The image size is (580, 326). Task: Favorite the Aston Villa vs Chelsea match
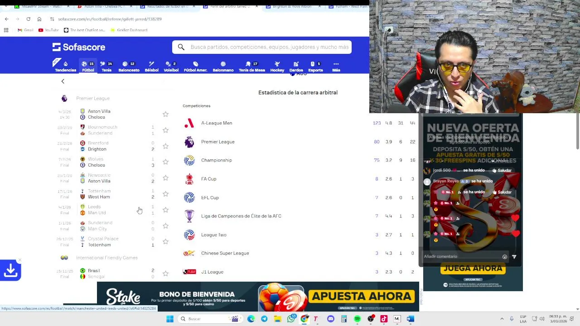[x=165, y=114]
